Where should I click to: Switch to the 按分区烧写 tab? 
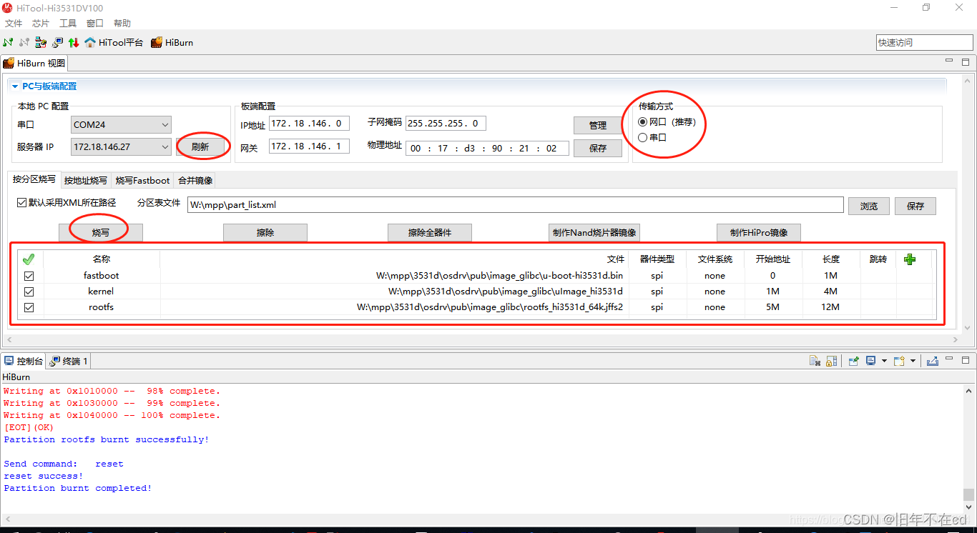[34, 179]
